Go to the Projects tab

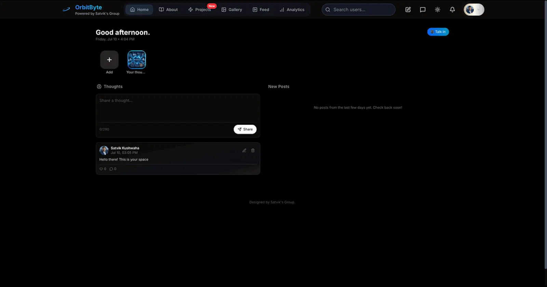click(x=200, y=10)
